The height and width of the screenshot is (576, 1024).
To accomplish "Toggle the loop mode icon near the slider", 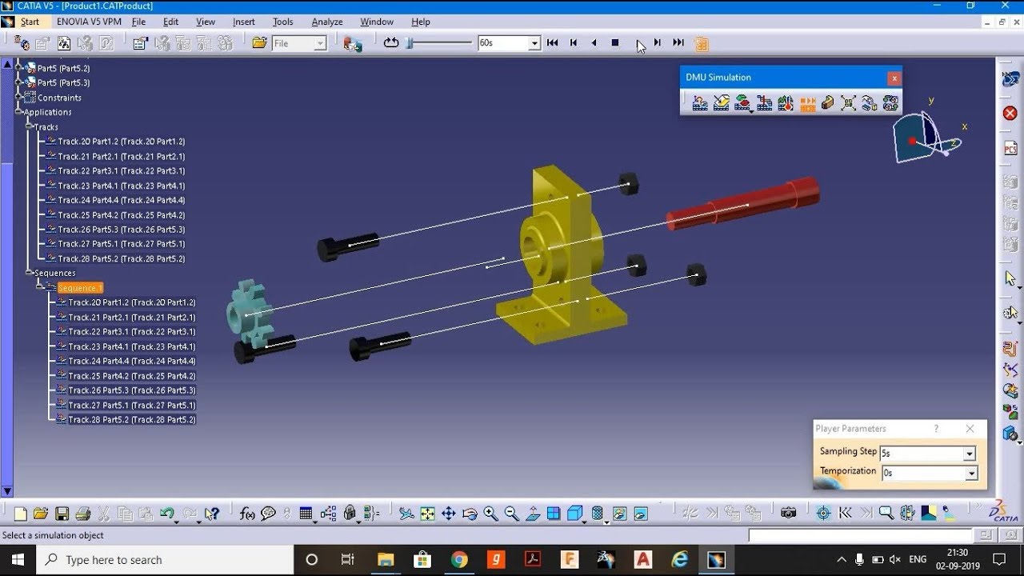I will pos(391,43).
